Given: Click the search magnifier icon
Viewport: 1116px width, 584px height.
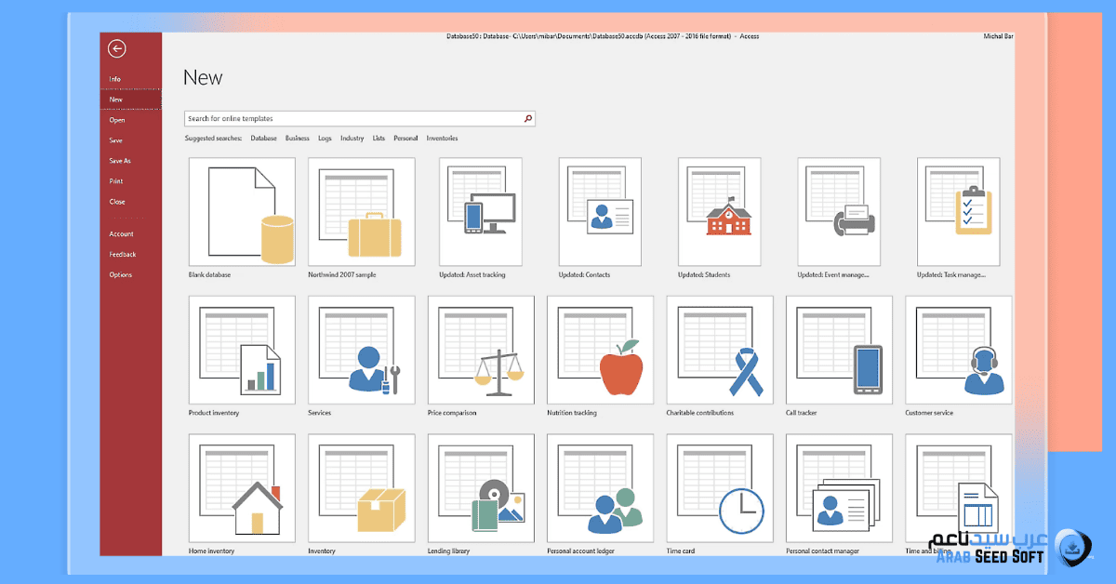Looking at the screenshot, I should point(528,119).
